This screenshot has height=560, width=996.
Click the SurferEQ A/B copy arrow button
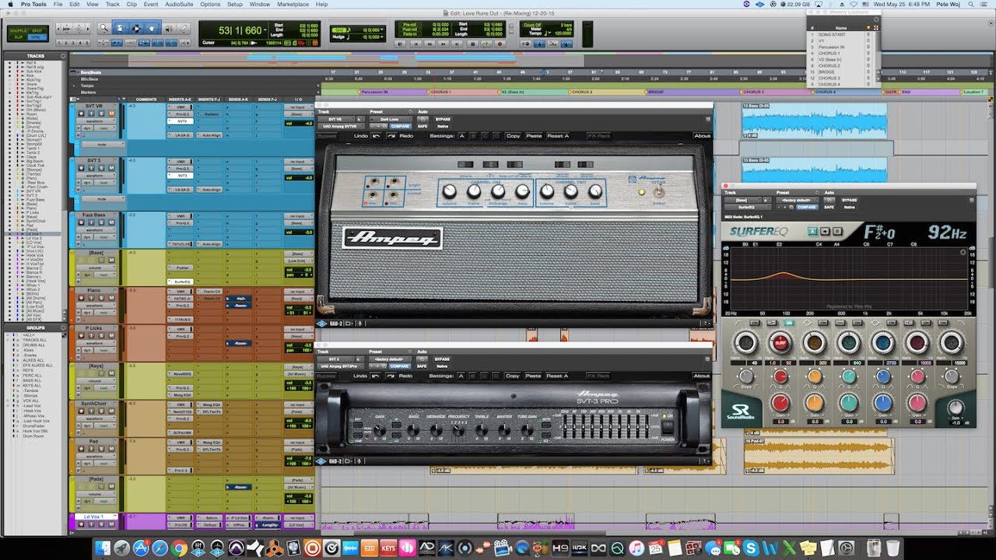tap(826, 231)
